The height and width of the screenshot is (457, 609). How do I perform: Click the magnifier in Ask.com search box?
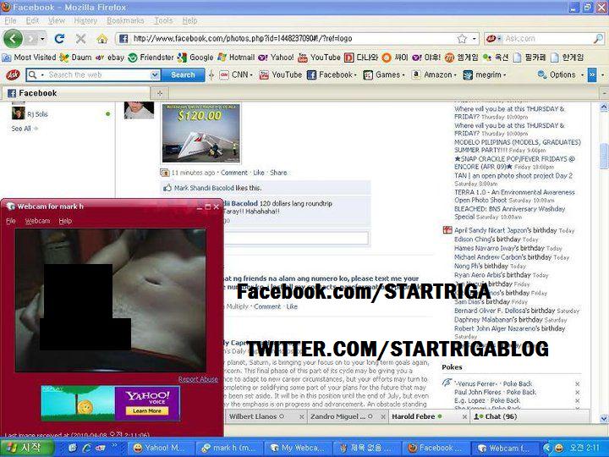pyautogui.click(x=598, y=38)
